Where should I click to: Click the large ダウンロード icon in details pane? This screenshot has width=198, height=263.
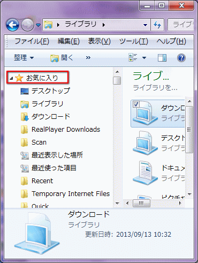37,234
